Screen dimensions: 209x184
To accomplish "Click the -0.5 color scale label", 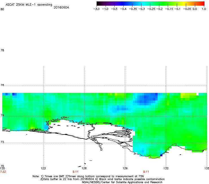I will tap(114, 9).
